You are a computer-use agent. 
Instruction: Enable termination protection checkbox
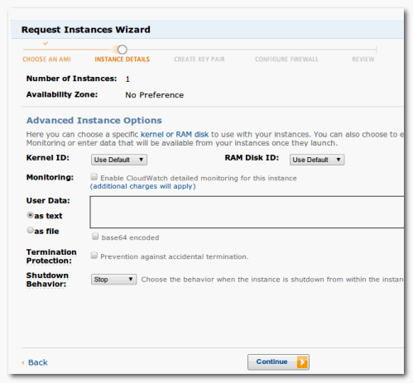[x=94, y=256]
